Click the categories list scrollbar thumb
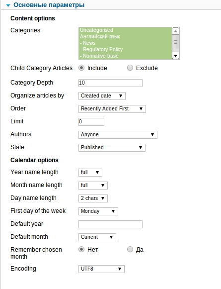Image resolution: width=221 pixels, height=289 pixels. (x=175, y=42)
